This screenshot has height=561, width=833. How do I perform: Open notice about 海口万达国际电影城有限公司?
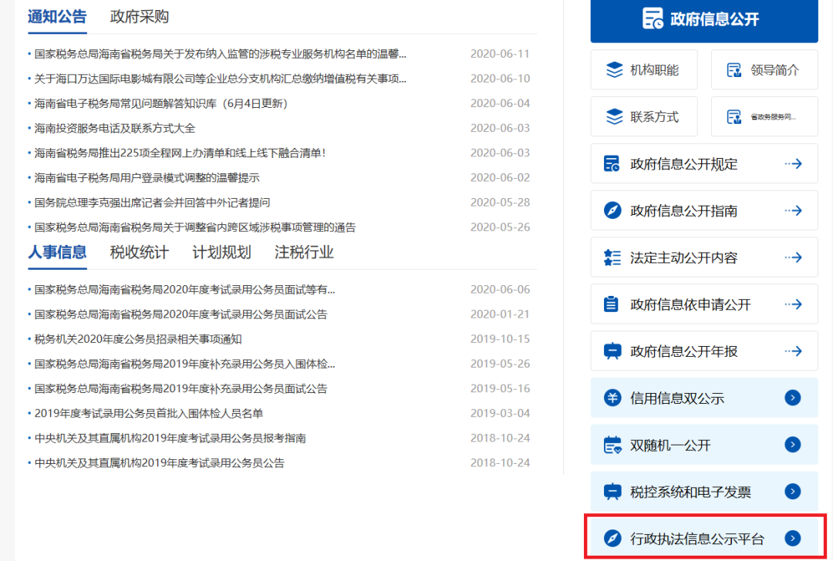pos(221,79)
